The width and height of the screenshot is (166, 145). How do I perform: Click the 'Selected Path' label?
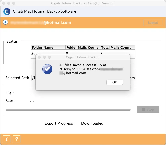pyautogui.click(x=17, y=78)
